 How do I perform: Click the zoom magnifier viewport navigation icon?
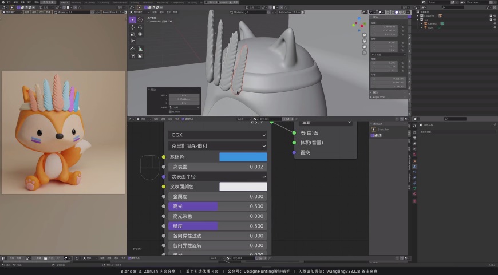(364, 35)
